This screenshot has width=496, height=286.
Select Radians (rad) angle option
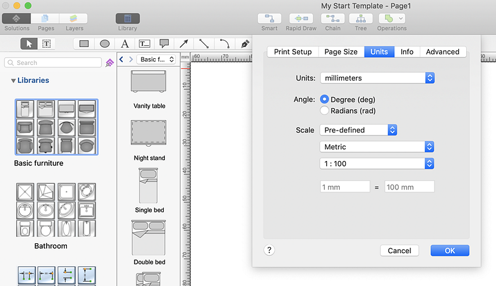(x=324, y=111)
